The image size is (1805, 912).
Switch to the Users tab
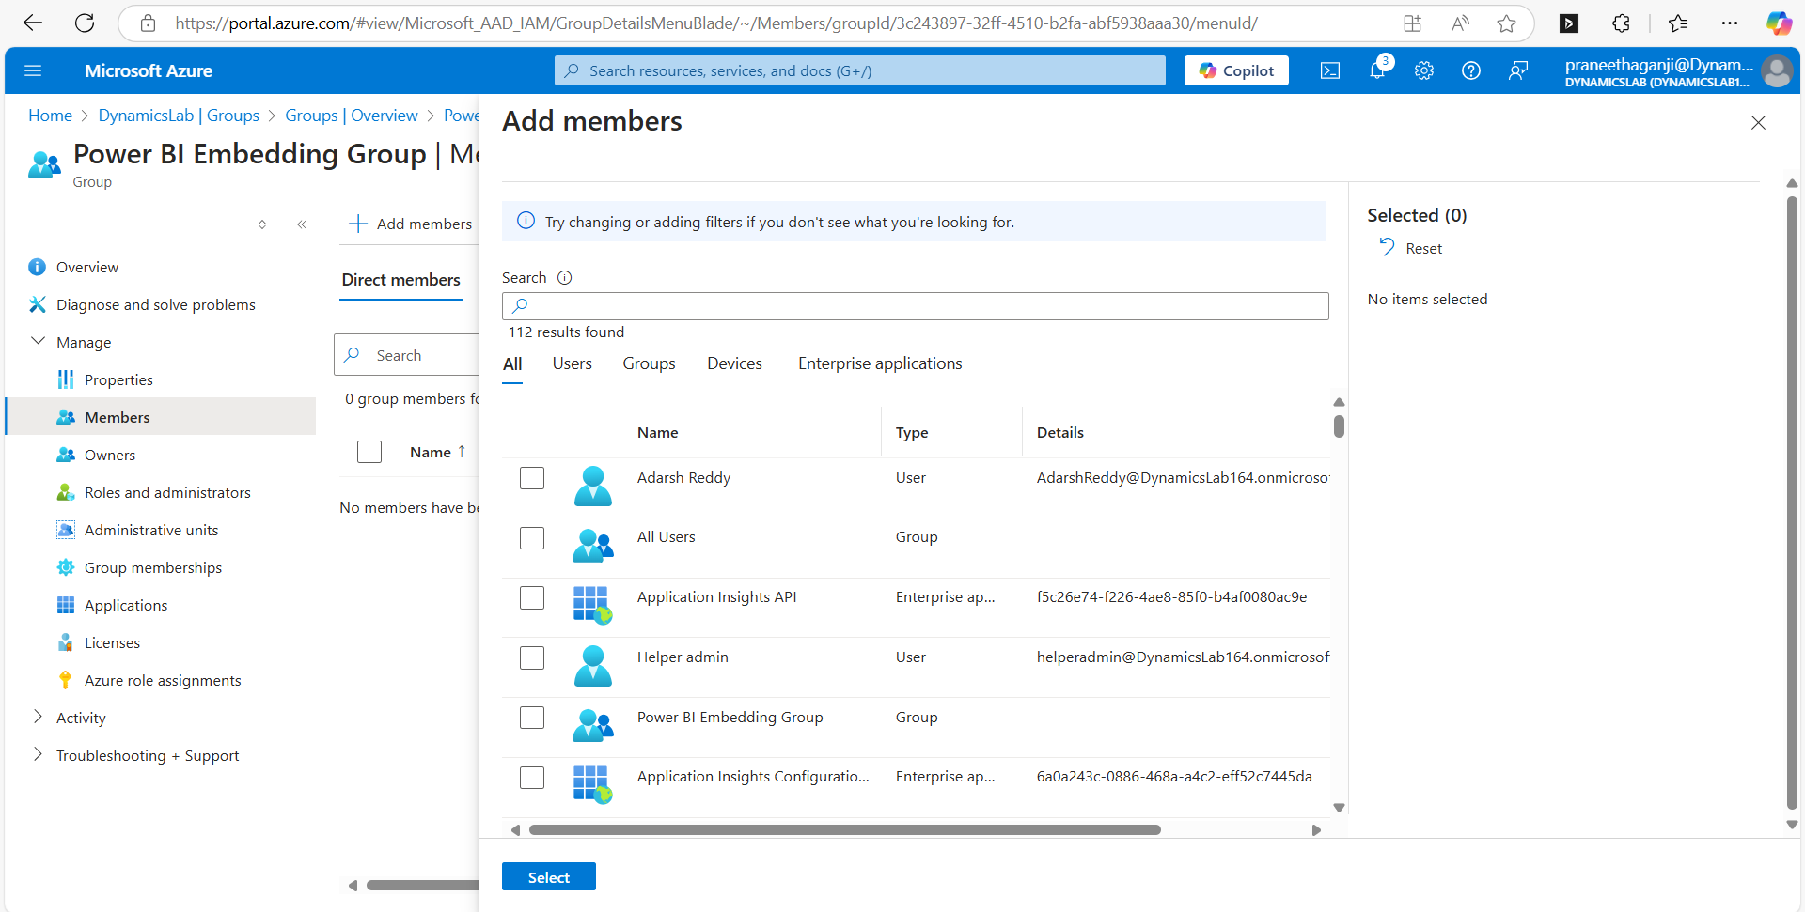coord(572,363)
